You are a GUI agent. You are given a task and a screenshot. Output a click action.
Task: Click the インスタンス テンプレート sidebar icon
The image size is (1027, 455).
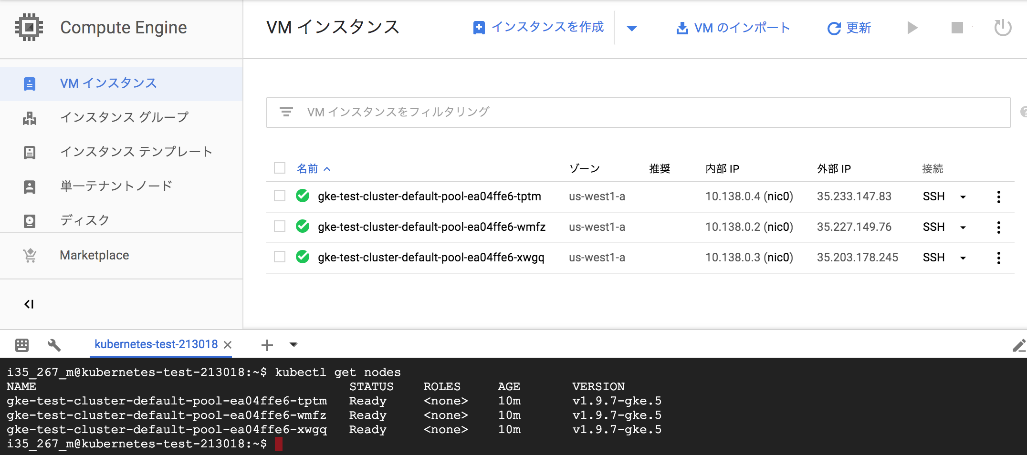tap(30, 152)
